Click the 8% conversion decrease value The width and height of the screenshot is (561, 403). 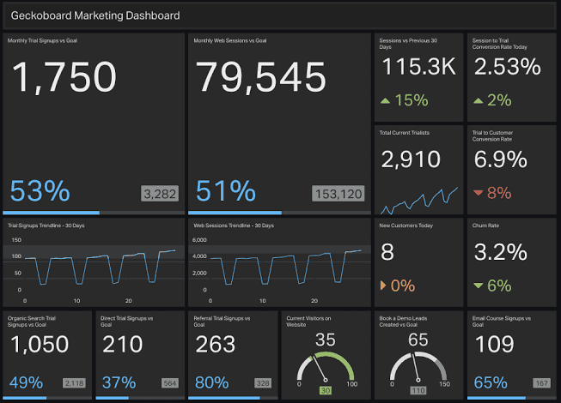499,193
